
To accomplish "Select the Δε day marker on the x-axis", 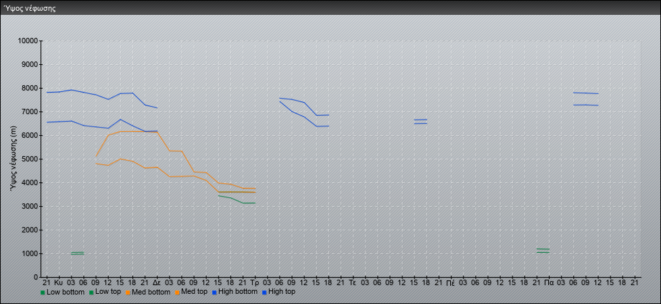I will [x=157, y=282].
